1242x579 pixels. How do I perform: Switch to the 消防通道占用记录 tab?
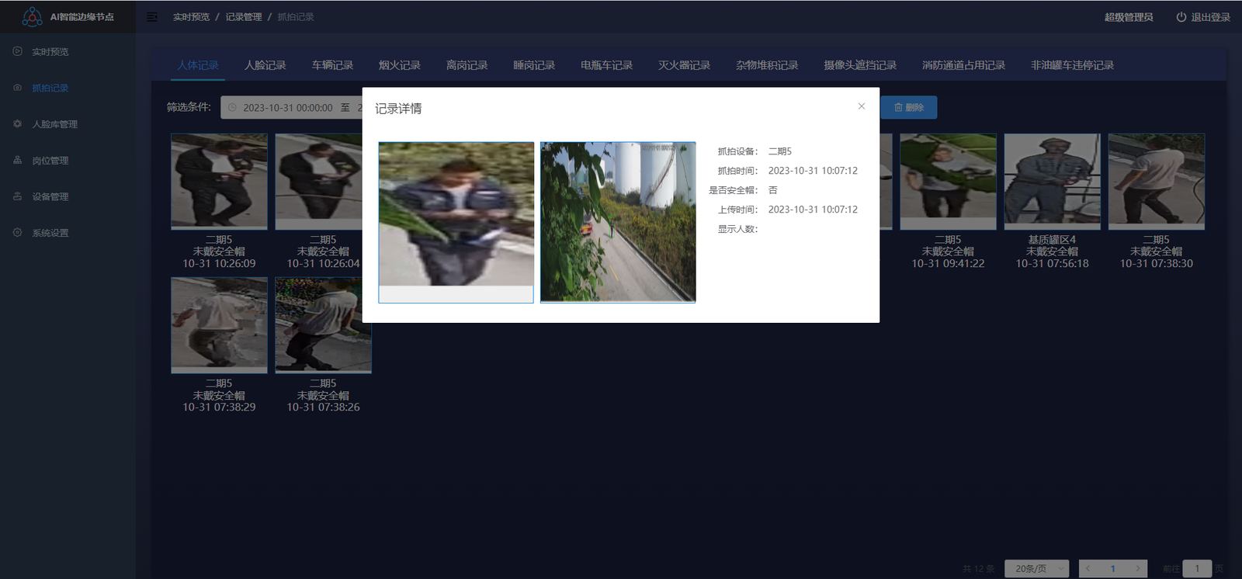click(x=964, y=65)
